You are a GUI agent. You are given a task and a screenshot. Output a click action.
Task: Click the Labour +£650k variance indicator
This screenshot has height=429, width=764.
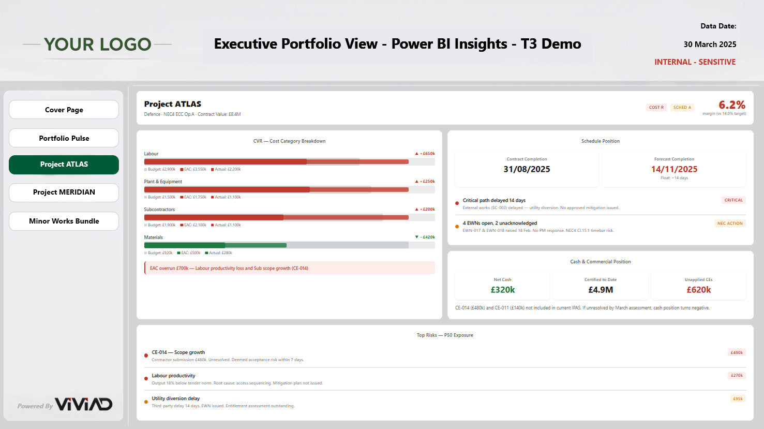pos(425,154)
